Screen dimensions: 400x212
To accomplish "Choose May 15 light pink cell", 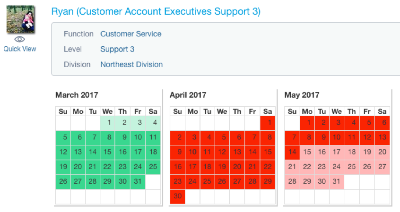I will click(307, 153).
